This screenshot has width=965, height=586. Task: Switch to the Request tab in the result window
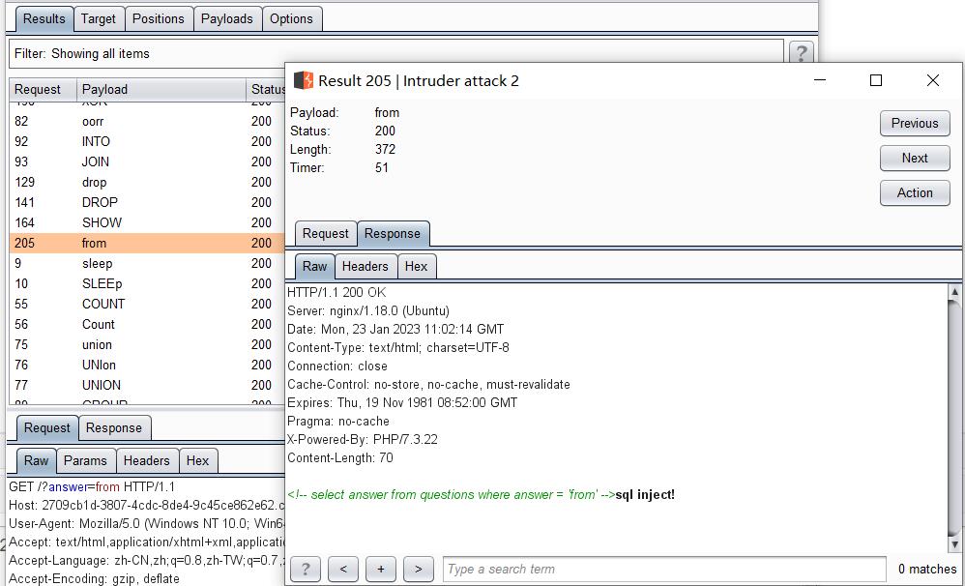(325, 233)
